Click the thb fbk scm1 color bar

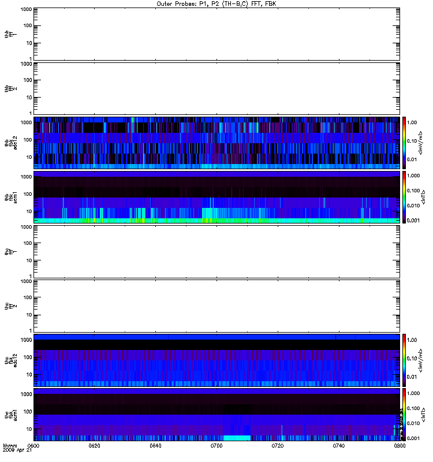(x=404, y=197)
